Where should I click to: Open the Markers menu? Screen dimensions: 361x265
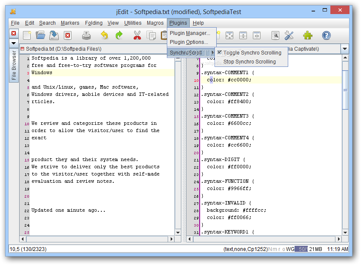pyautogui.click(x=70, y=23)
